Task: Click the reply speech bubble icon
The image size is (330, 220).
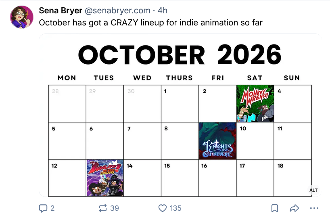Action: [x=43, y=208]
